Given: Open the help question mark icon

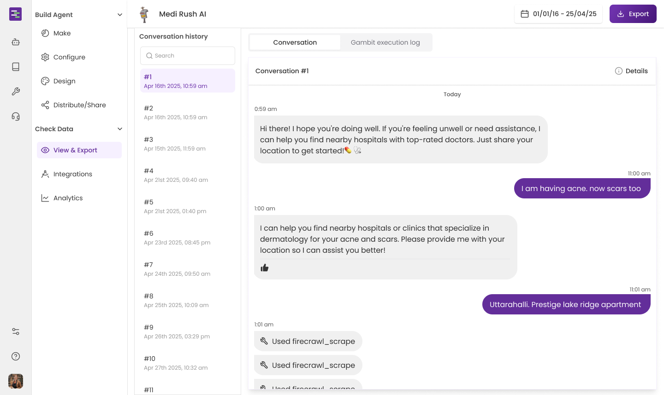Looking at the screenshot, I should tap(16, 356).
